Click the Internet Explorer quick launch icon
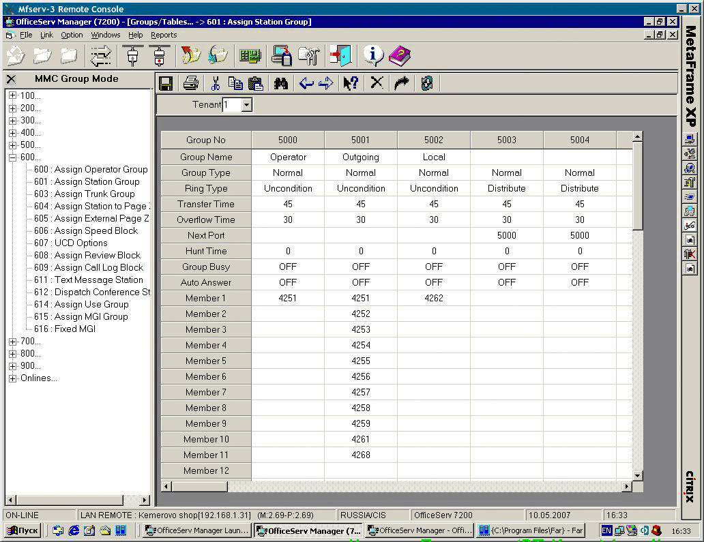The image size is (704, 542). point(74,531)
